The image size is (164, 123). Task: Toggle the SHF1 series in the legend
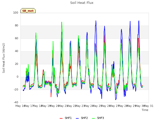(66, 118)
